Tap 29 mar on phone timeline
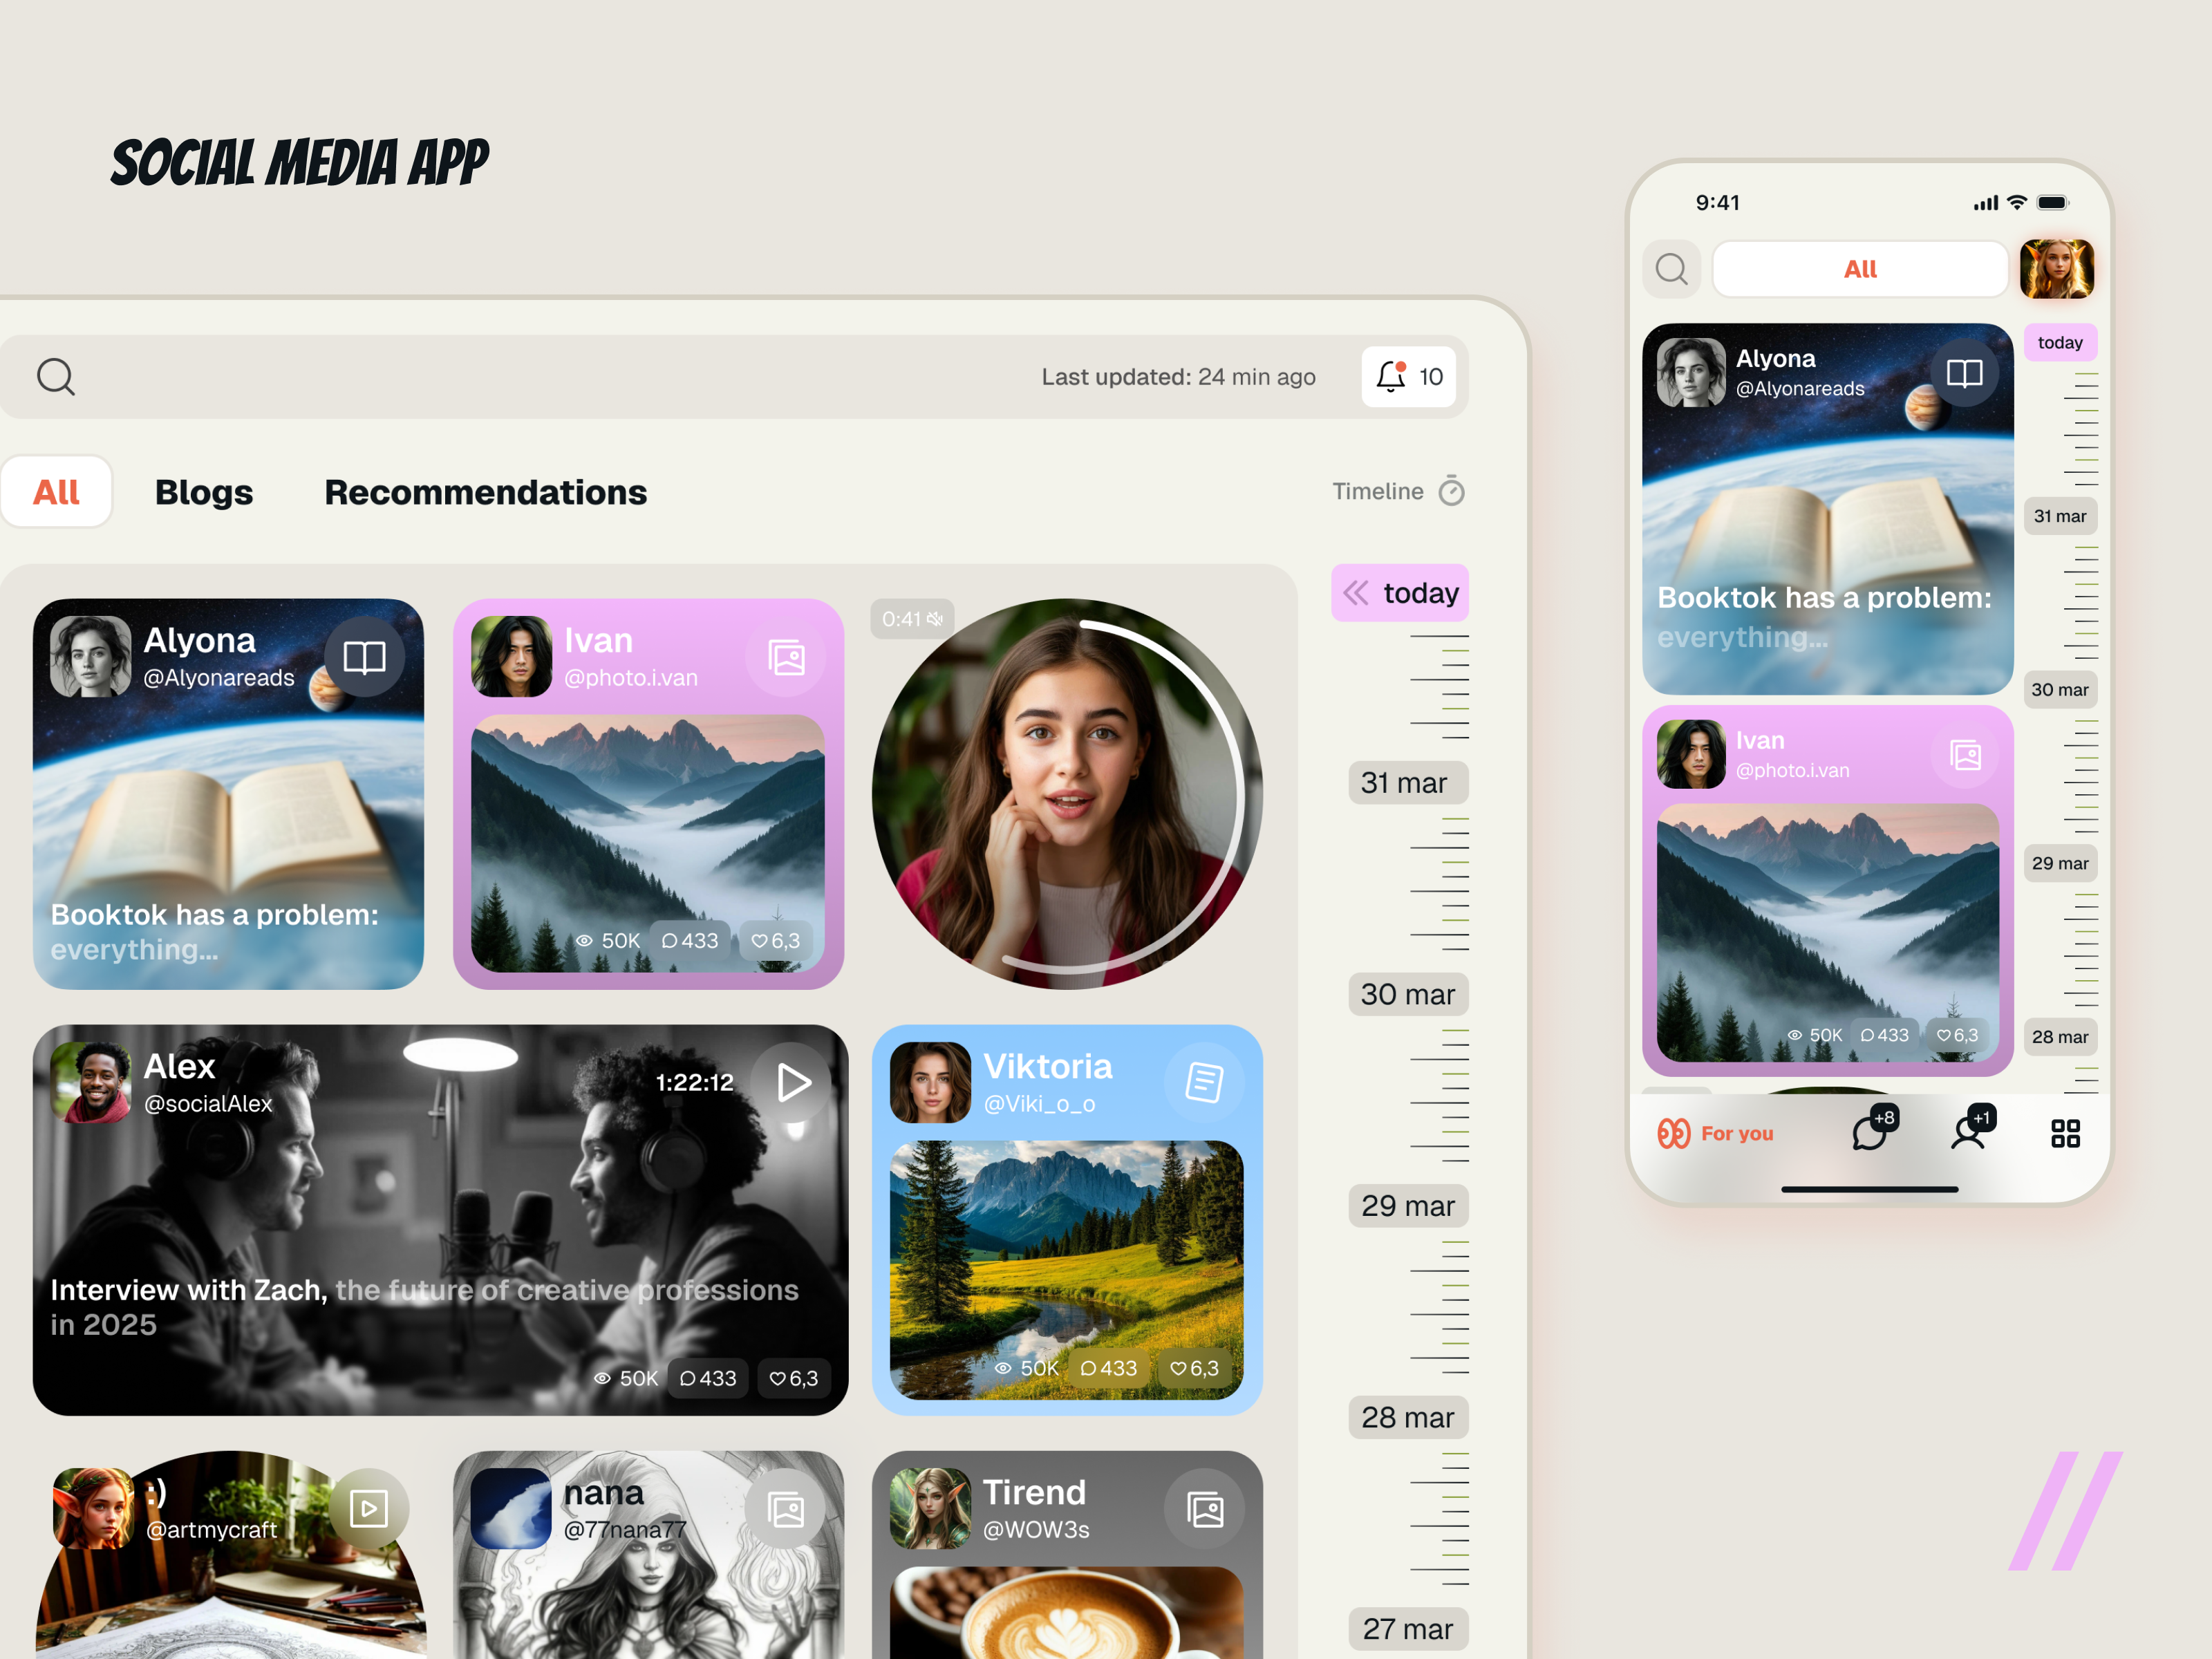 [x=2060, y=863]
